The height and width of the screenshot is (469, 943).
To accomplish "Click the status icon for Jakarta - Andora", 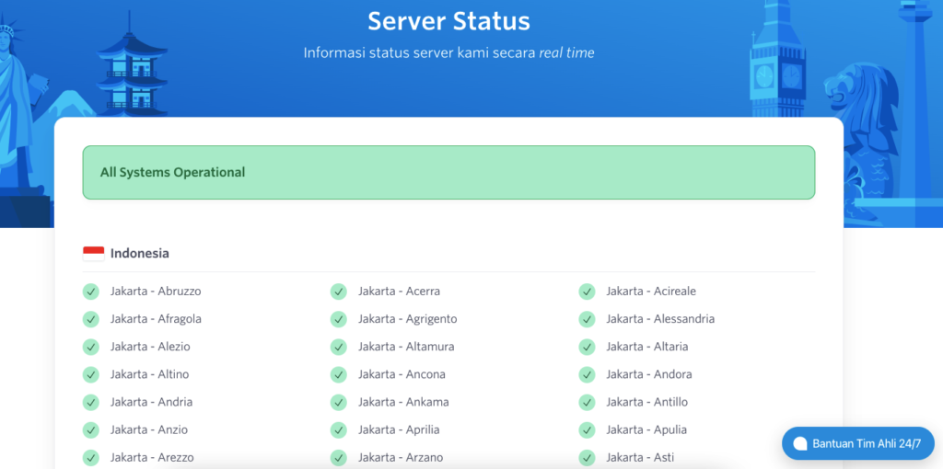I will coord(587,374).
